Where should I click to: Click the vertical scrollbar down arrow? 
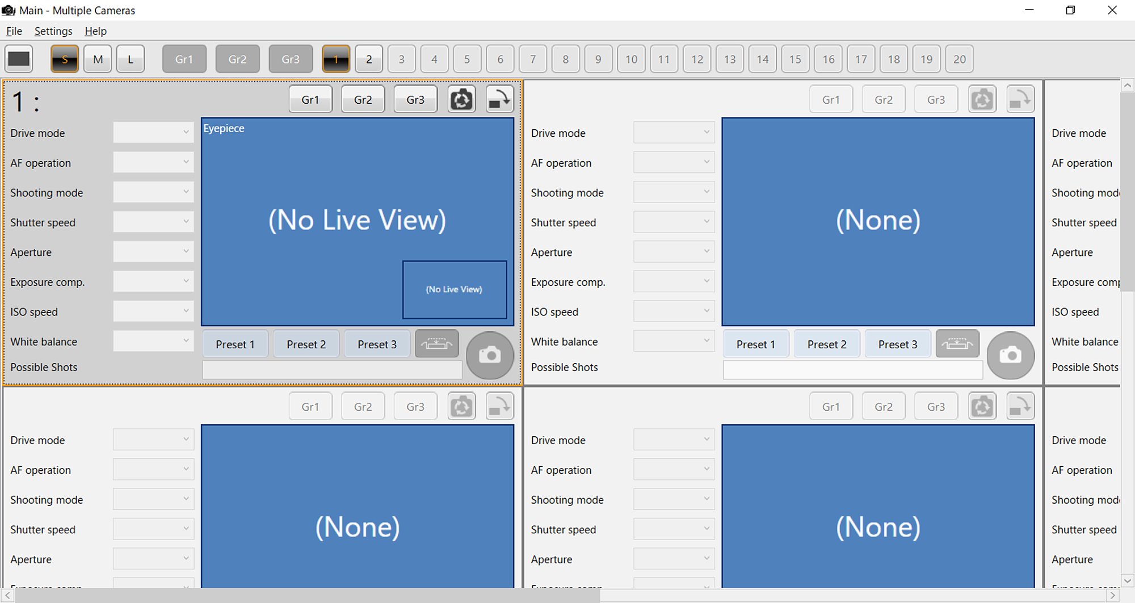coord(1128,580)
